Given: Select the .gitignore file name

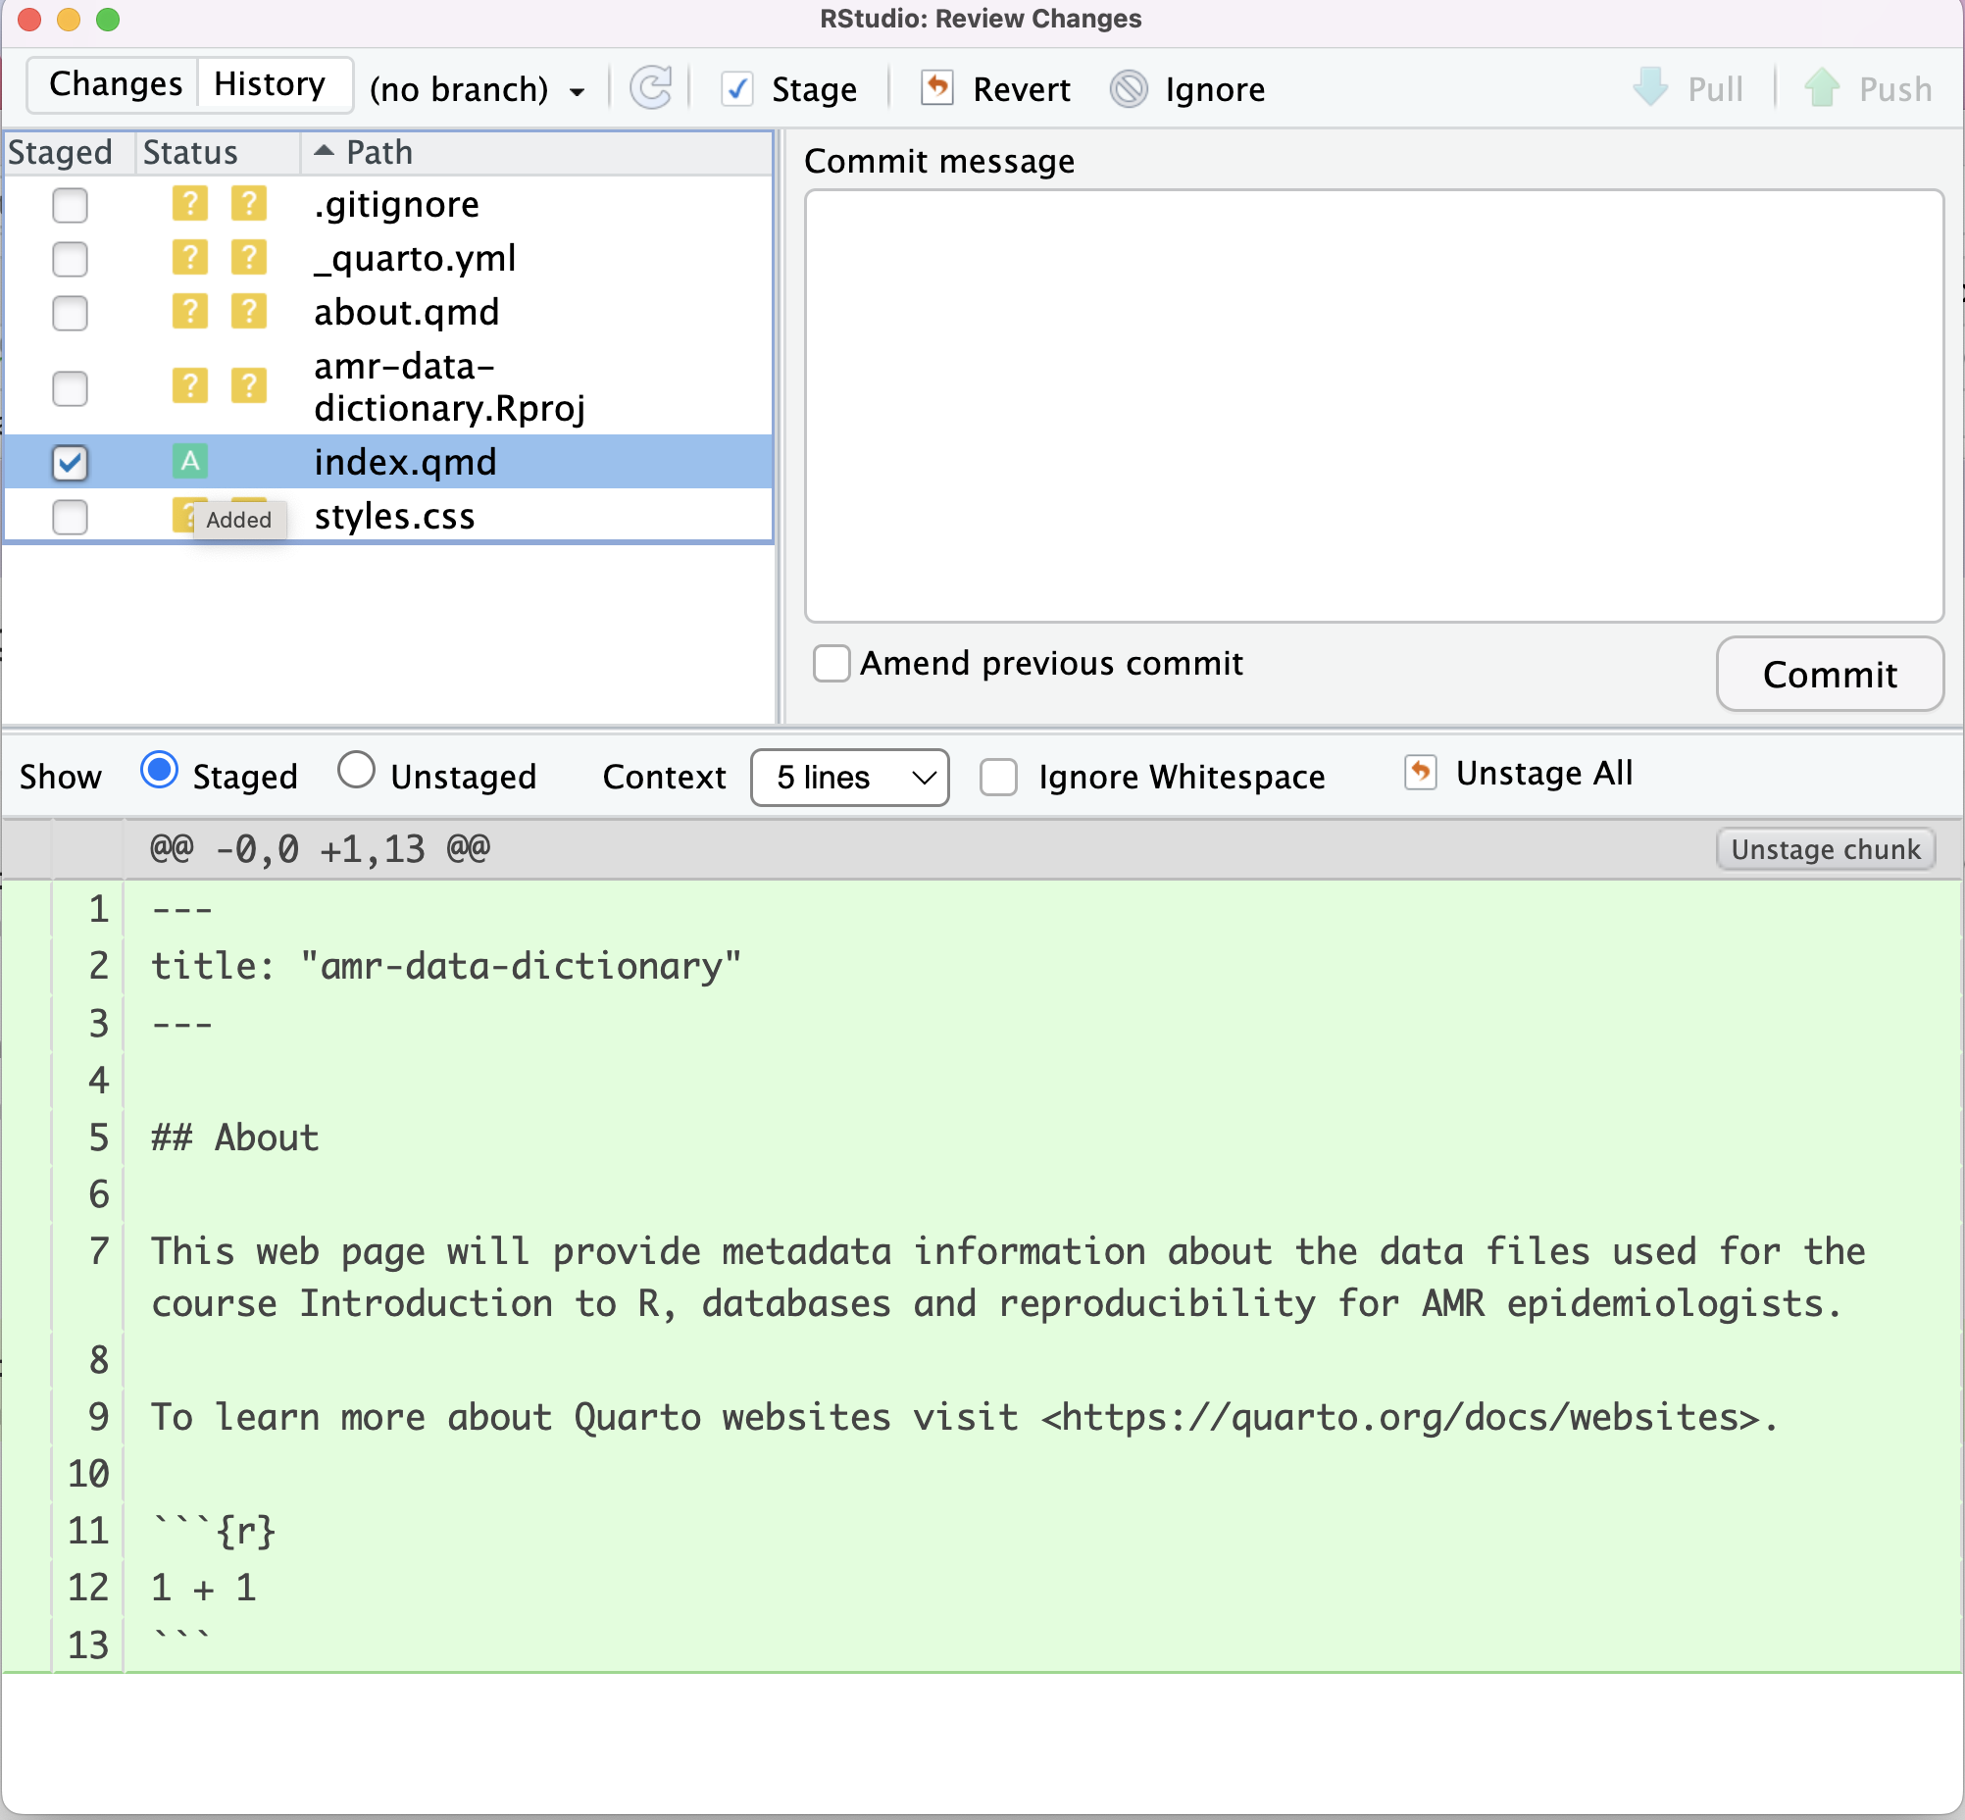Looking at the screenshot, I should (396, 204).
